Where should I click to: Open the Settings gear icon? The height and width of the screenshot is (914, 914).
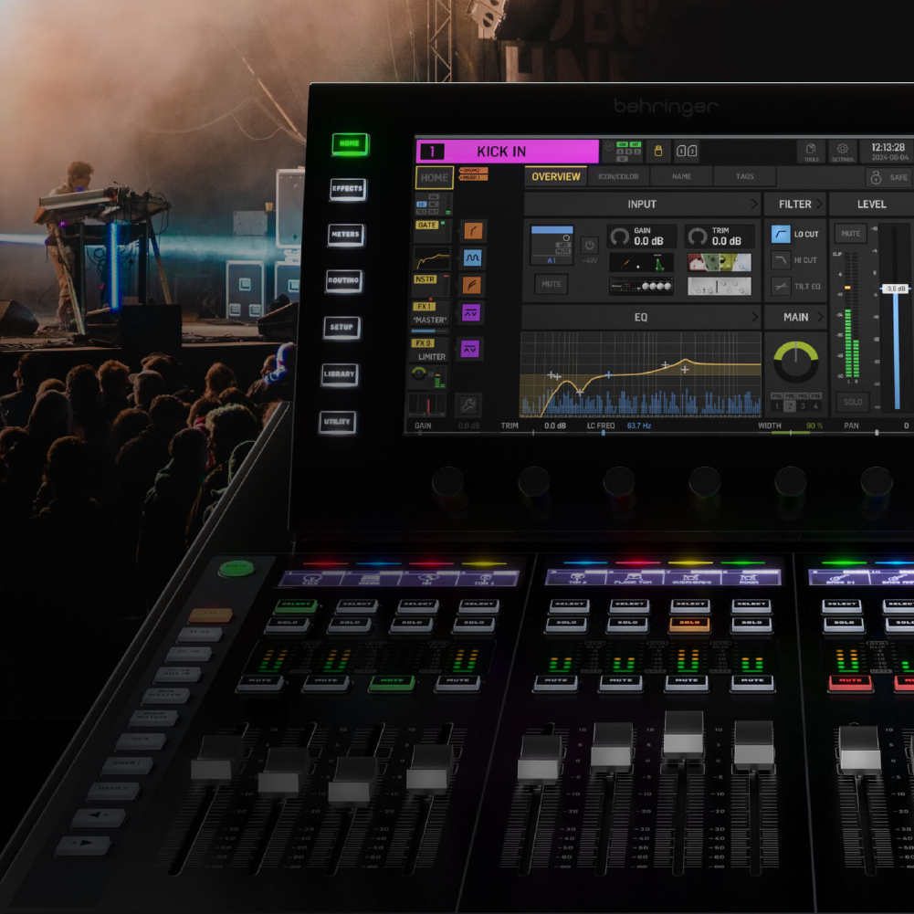[843, 150]
